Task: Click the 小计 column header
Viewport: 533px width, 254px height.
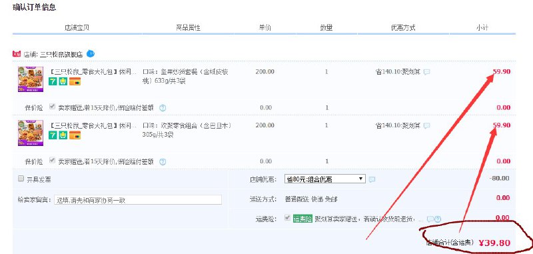Action: [482, 28]
